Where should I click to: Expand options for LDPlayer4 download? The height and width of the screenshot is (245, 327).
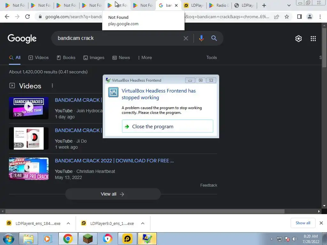tap(68, 223)
